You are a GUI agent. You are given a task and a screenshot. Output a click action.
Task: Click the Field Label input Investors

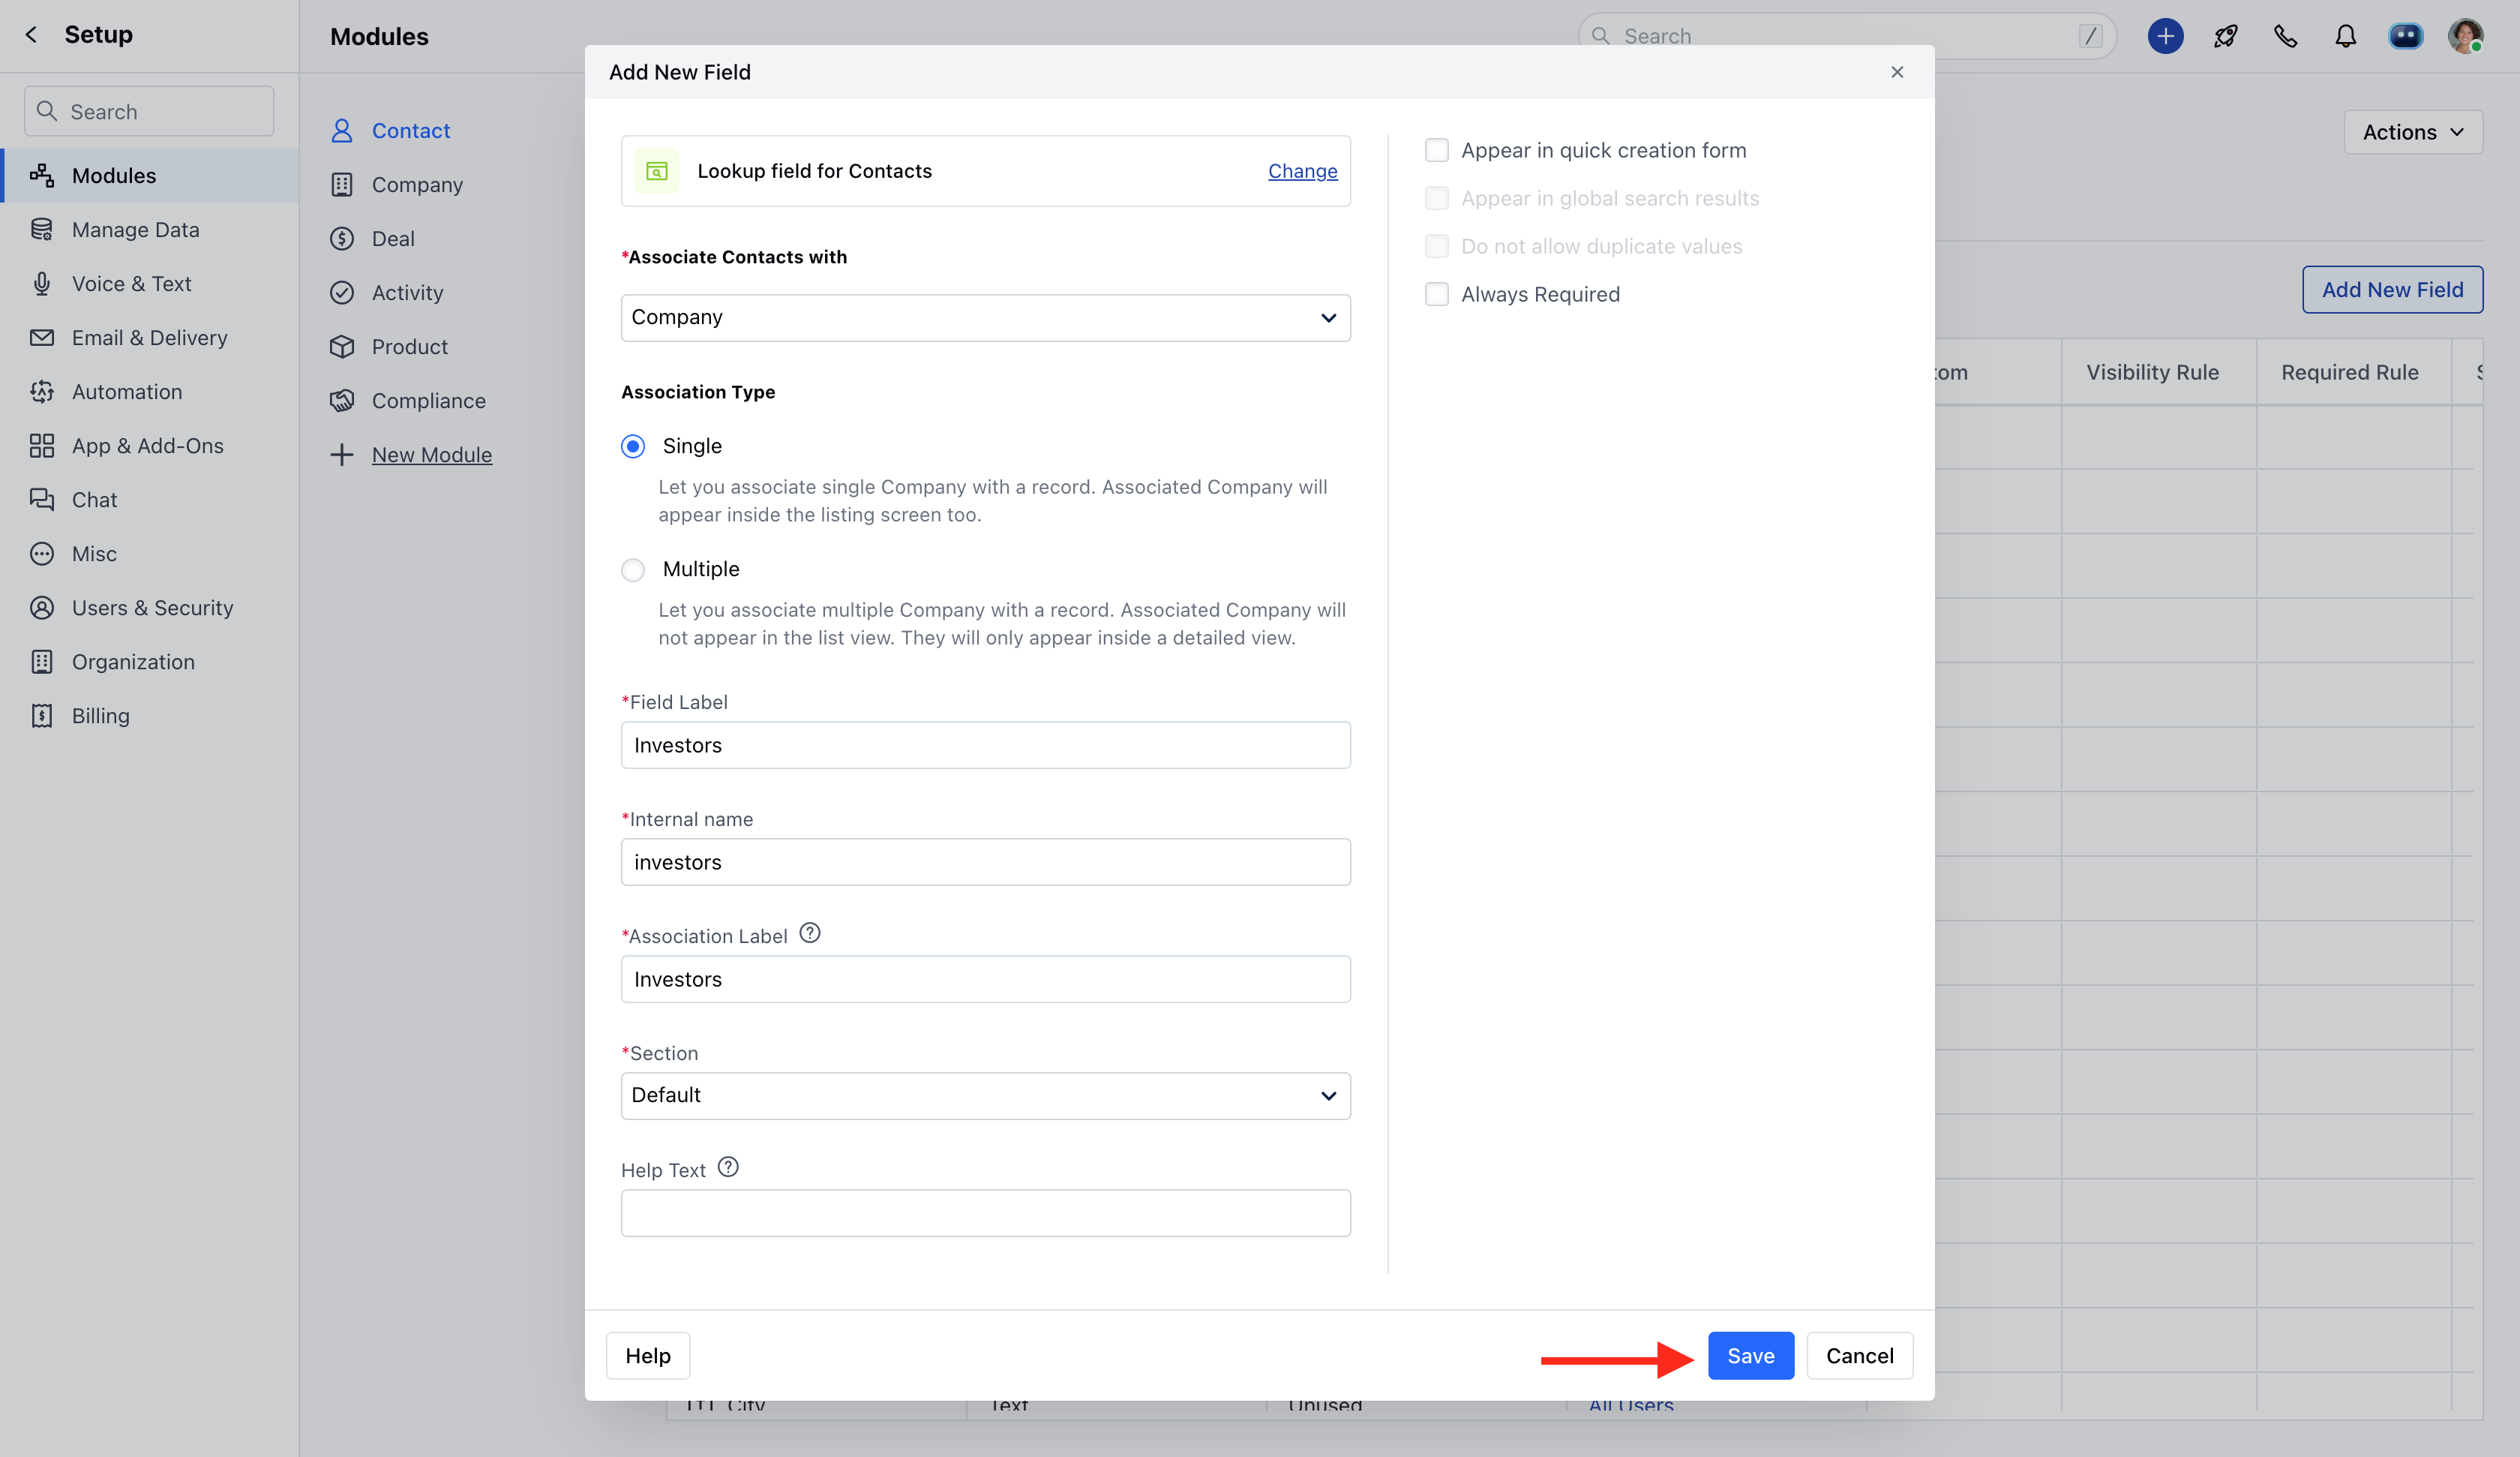coord(985,744)
